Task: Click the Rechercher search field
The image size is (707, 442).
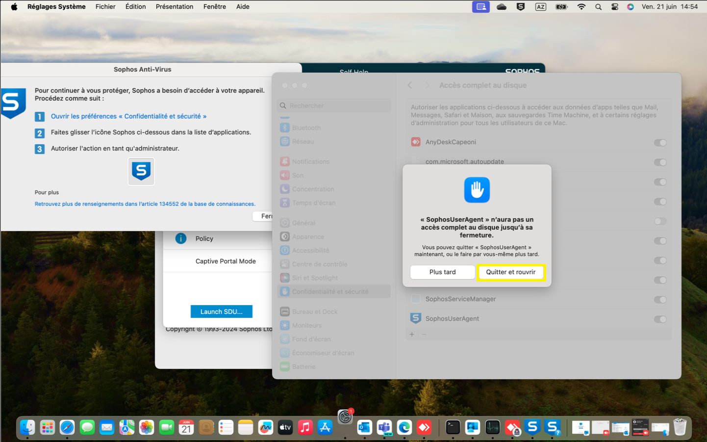Action: point(334,105)
